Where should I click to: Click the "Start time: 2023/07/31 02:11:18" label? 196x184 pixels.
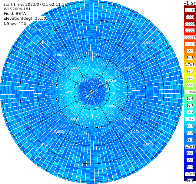(x=35, y=5)
